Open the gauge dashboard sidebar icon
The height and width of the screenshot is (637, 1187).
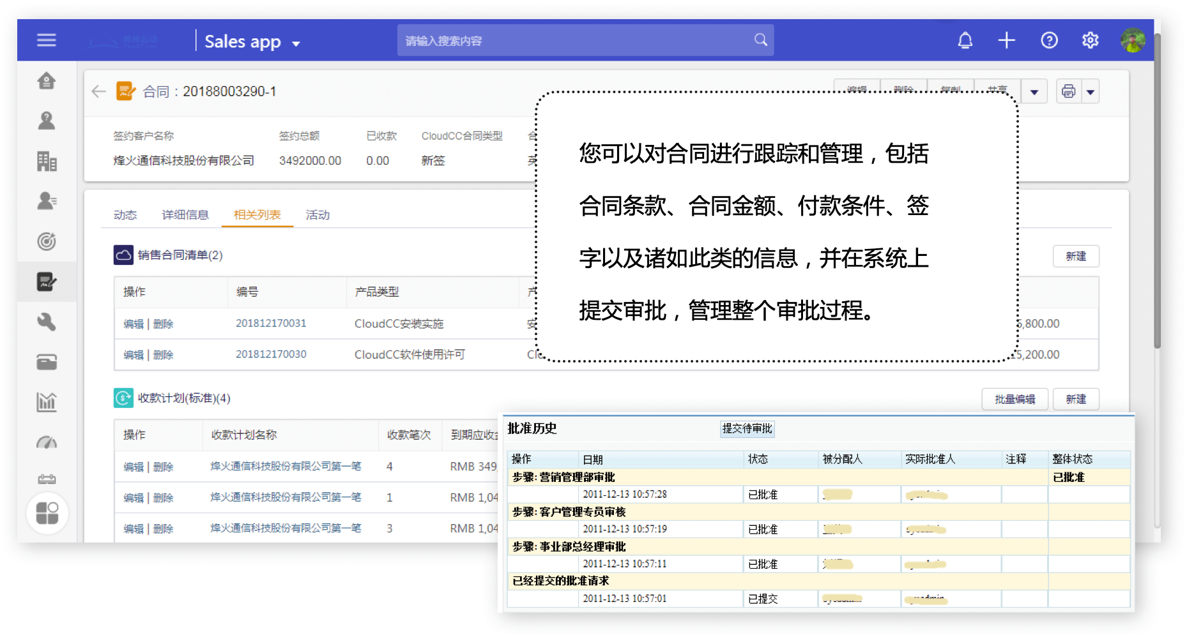47,442
